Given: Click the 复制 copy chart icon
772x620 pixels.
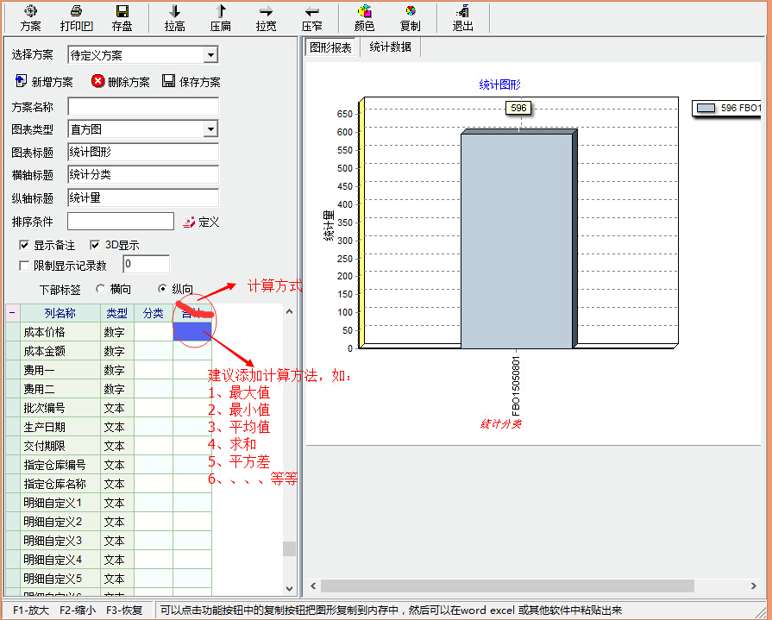Looking at the screenshot, I should pyautogui.click(x=411, y=12).
